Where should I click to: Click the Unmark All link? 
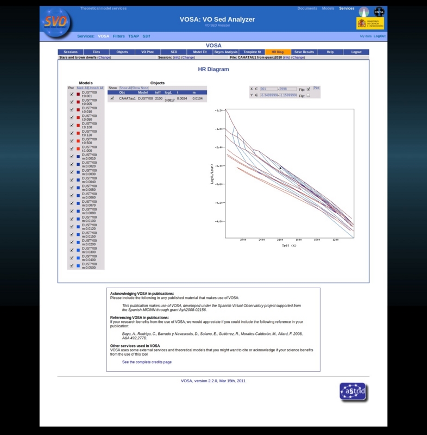click(96, 88)
